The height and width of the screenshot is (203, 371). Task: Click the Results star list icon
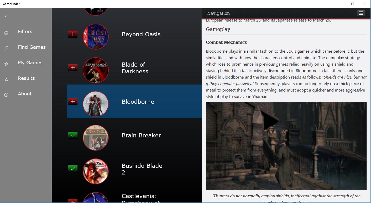tap(6, 79)
